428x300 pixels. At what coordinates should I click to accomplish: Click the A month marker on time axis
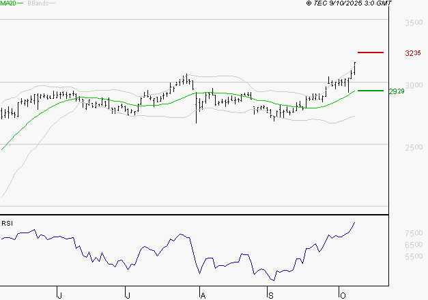(202, 295)
